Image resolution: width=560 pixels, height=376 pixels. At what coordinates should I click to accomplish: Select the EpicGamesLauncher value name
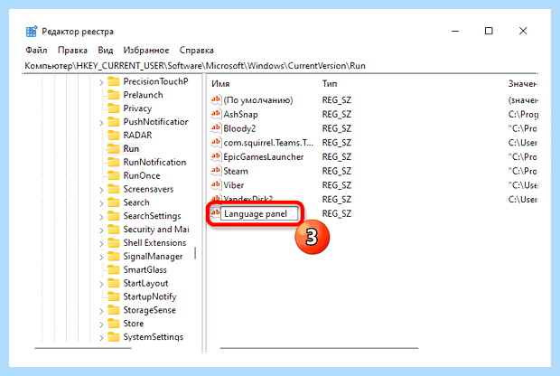click(264, 157)
